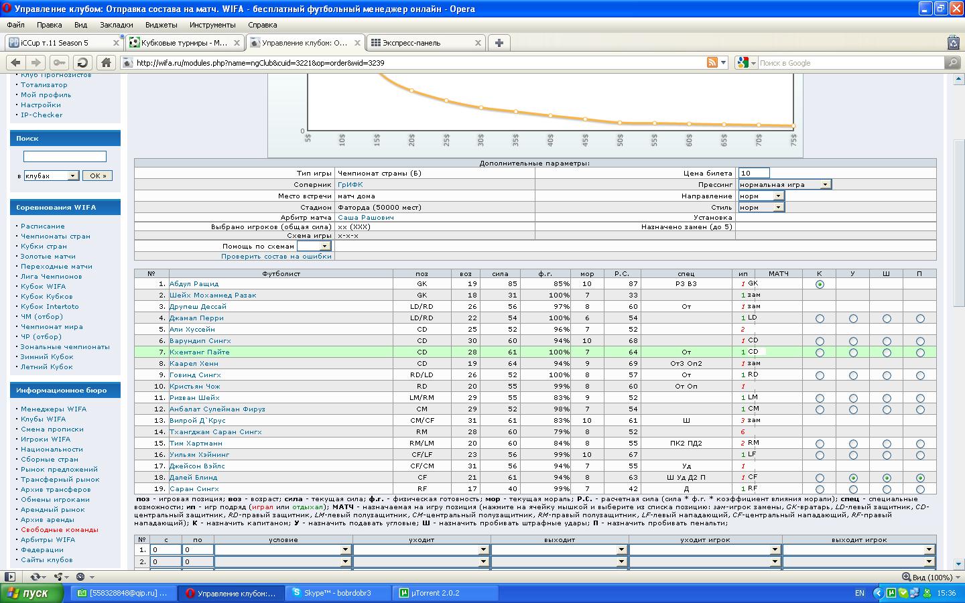This screenshot has height=603, width=965.
Task: Open the Правка menu
Action: click(x=50, y=25)
